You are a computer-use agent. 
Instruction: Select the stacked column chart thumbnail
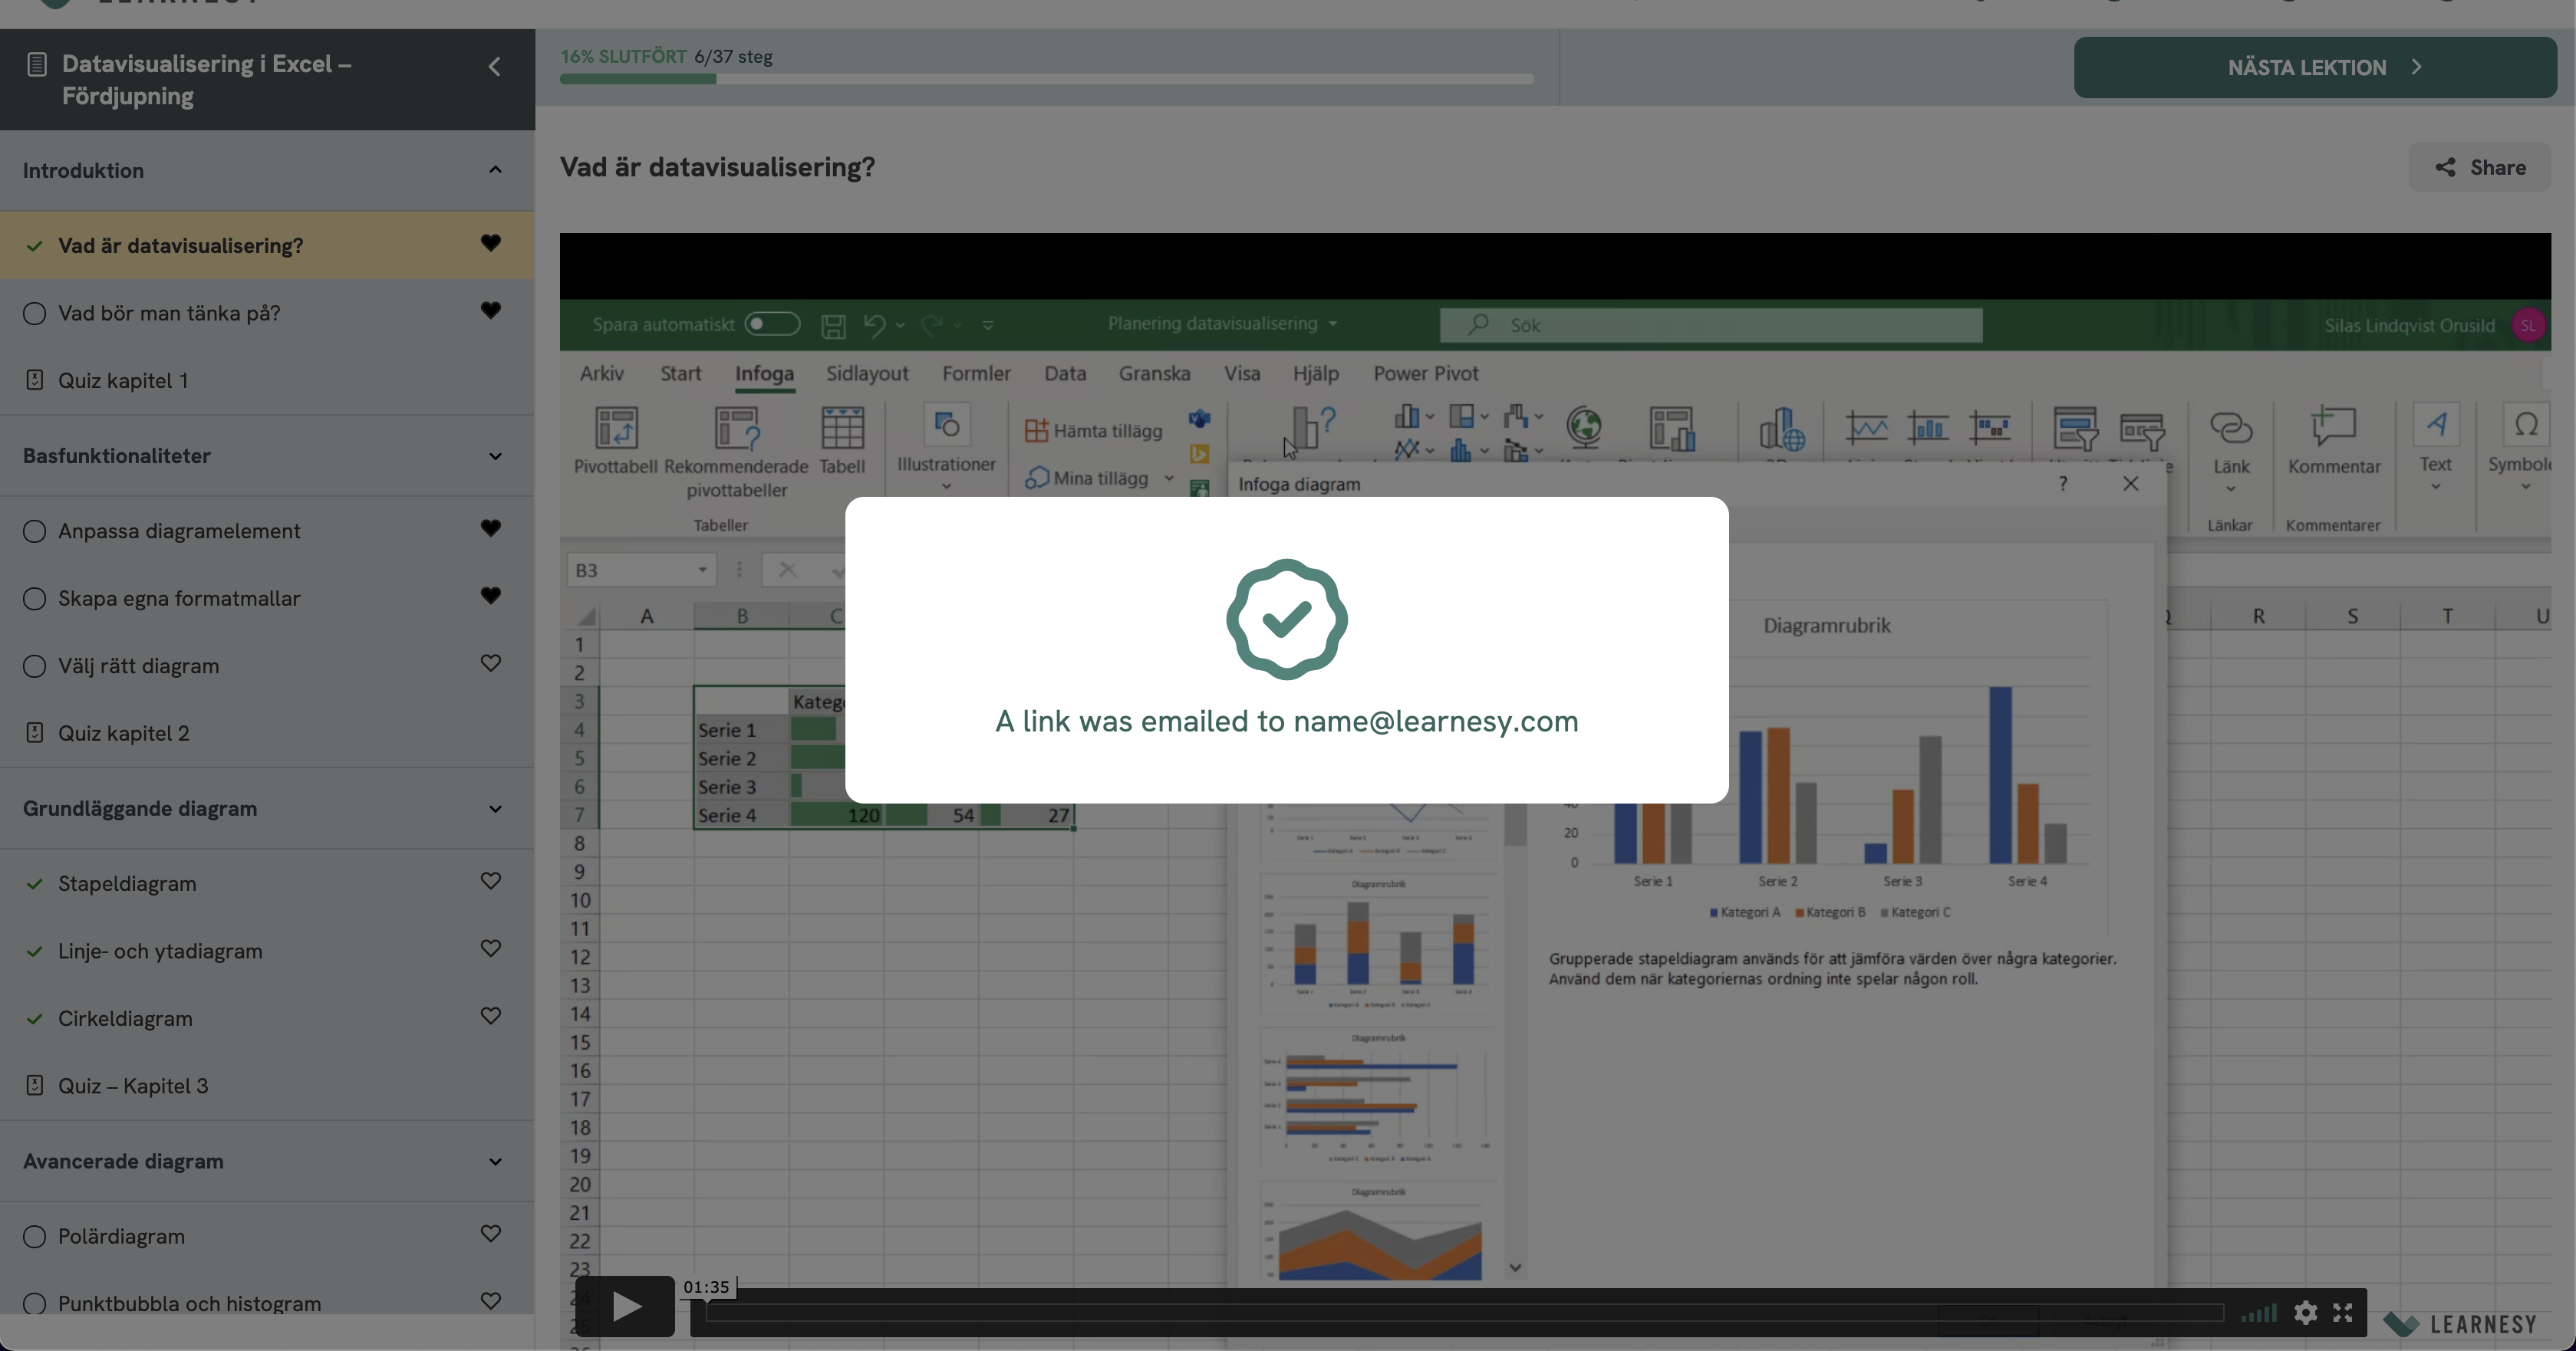click(1378, 943)
